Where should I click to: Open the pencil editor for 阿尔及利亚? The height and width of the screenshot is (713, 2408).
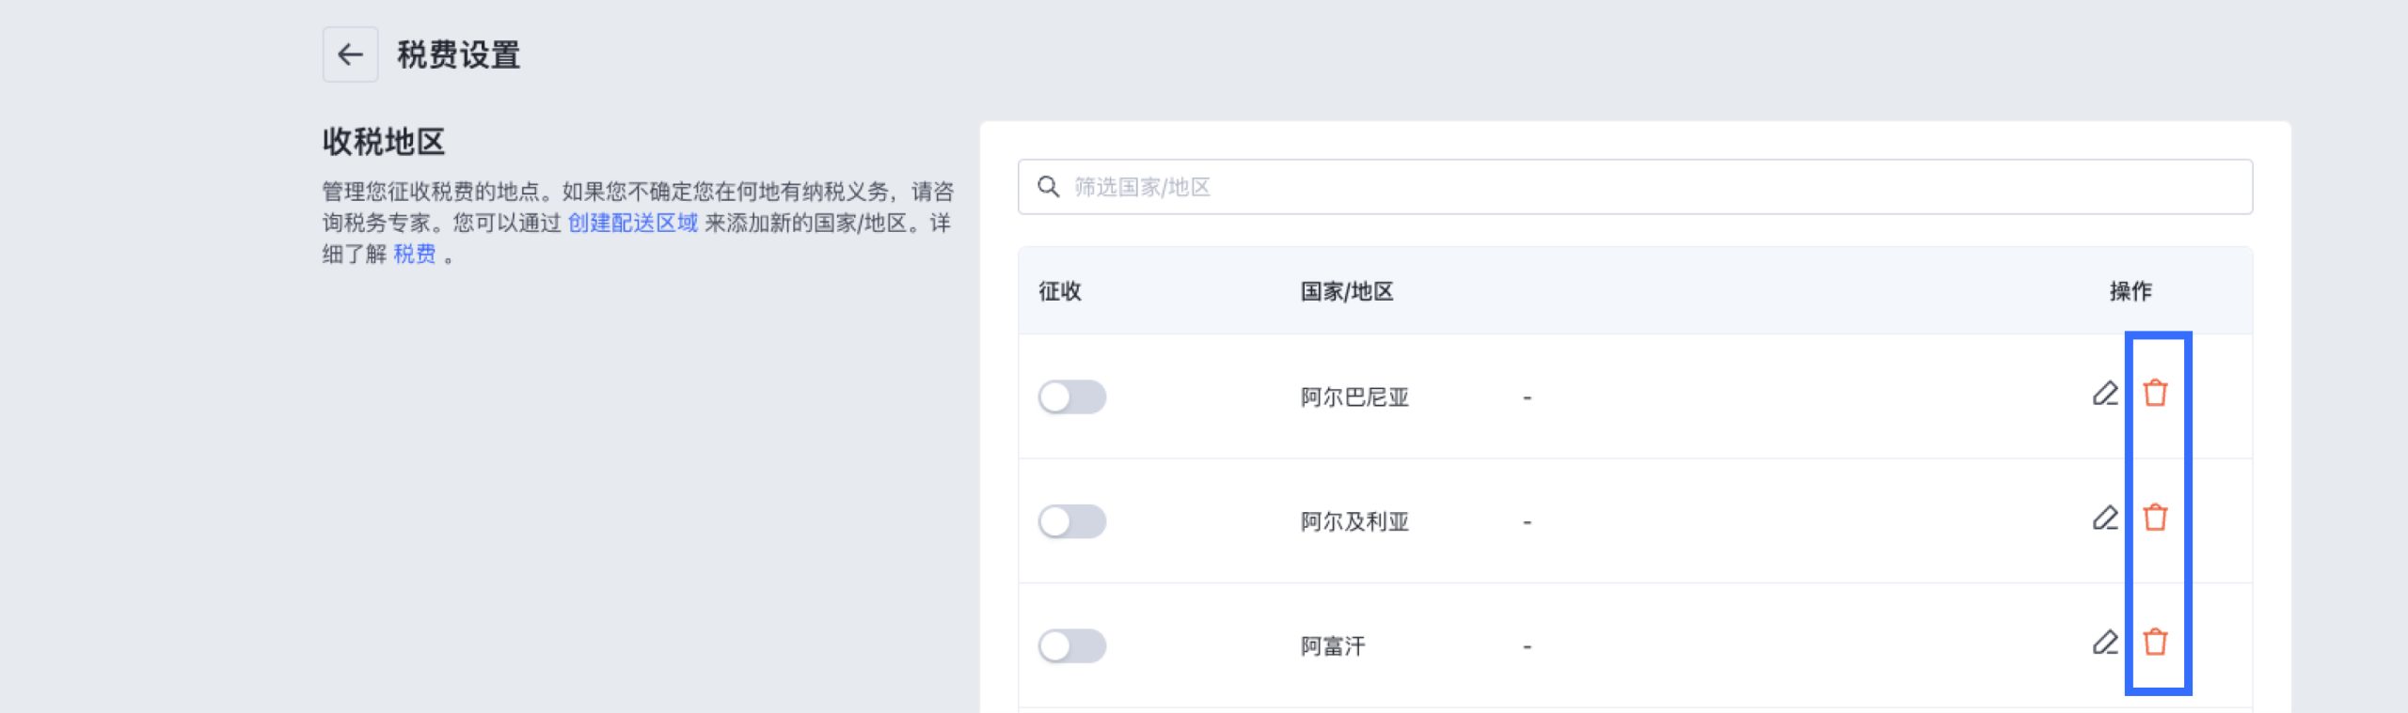(x=2105, y=519)
